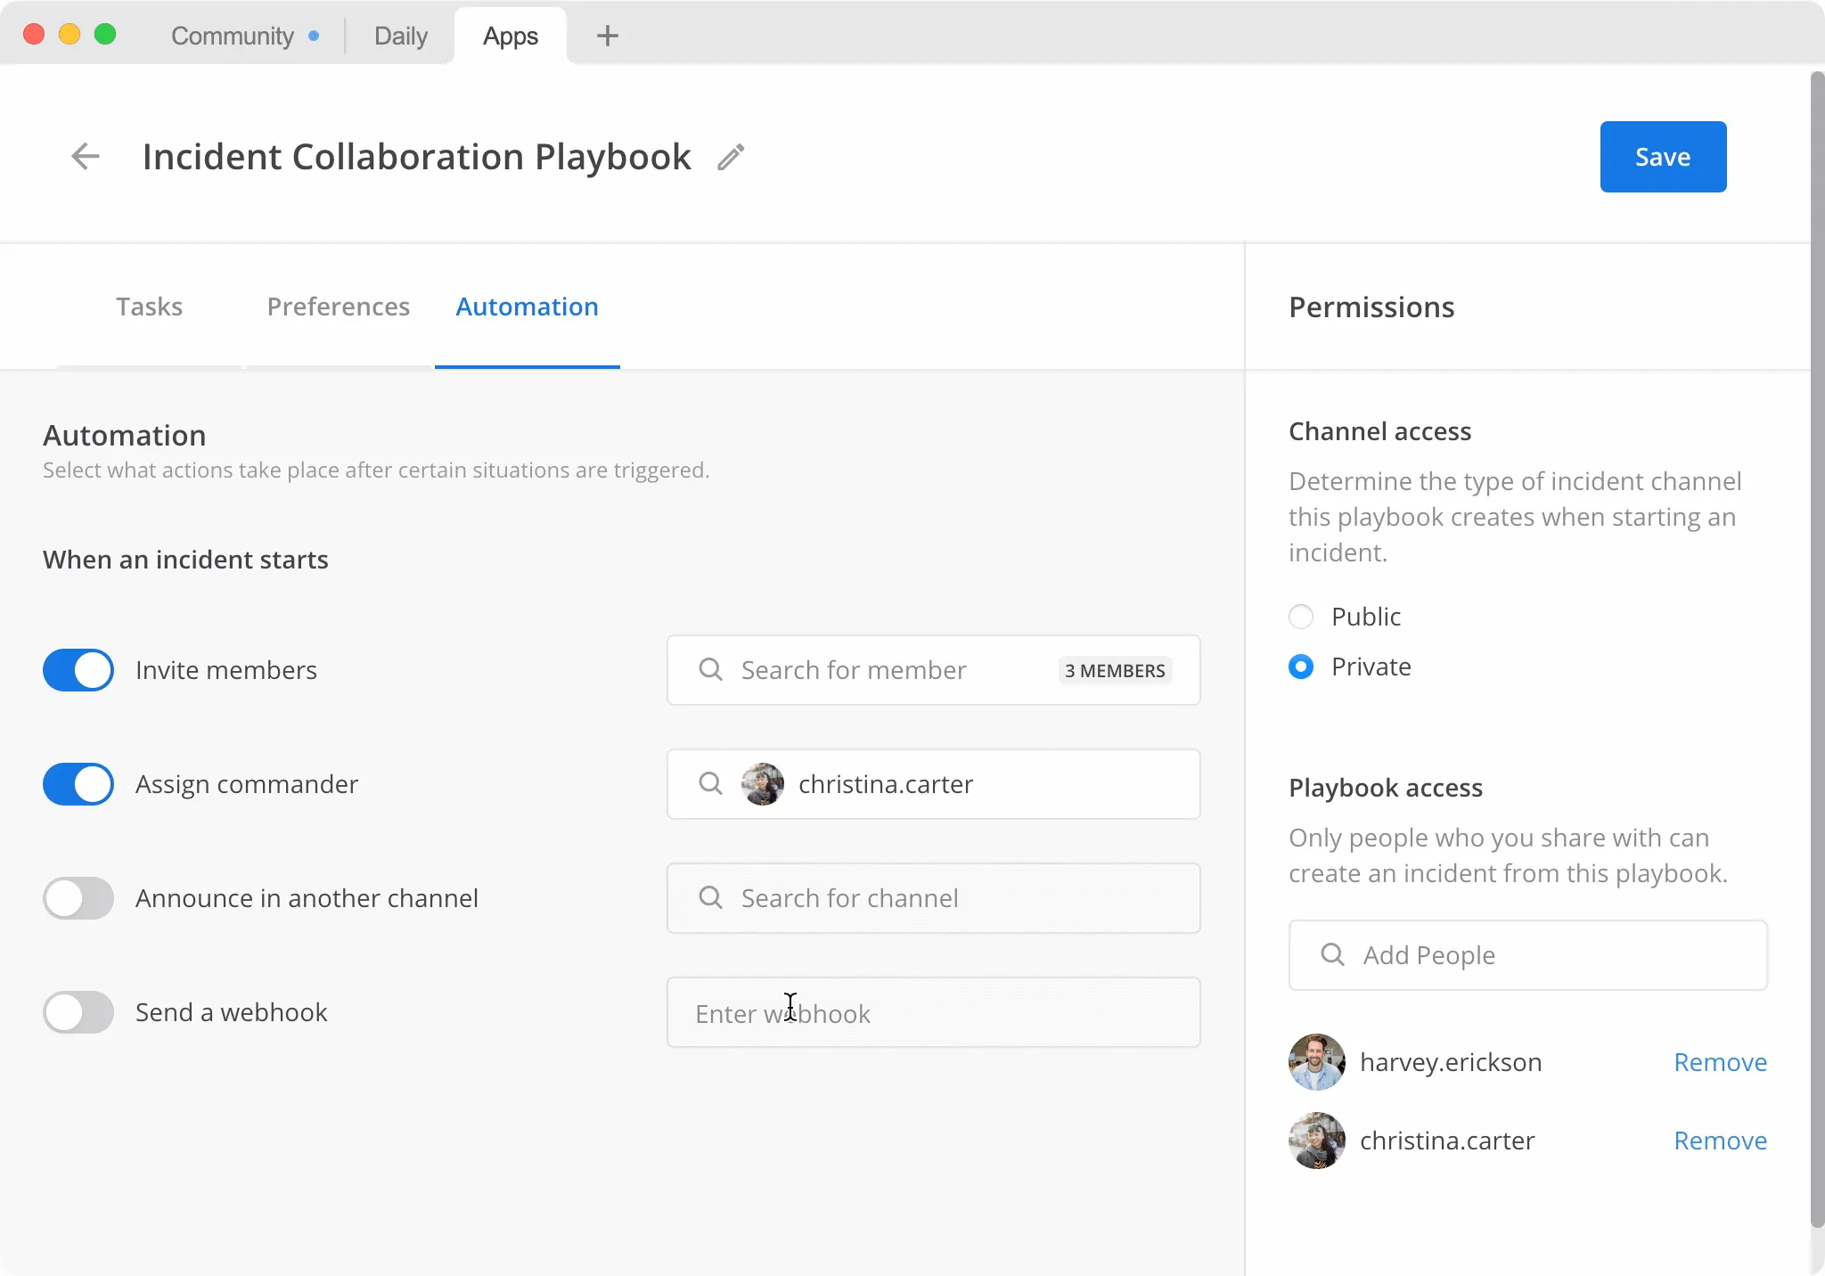Turn off Assign commander toggle
The width and height of the screenshot is (1825, 1276).
coord(78,784)
